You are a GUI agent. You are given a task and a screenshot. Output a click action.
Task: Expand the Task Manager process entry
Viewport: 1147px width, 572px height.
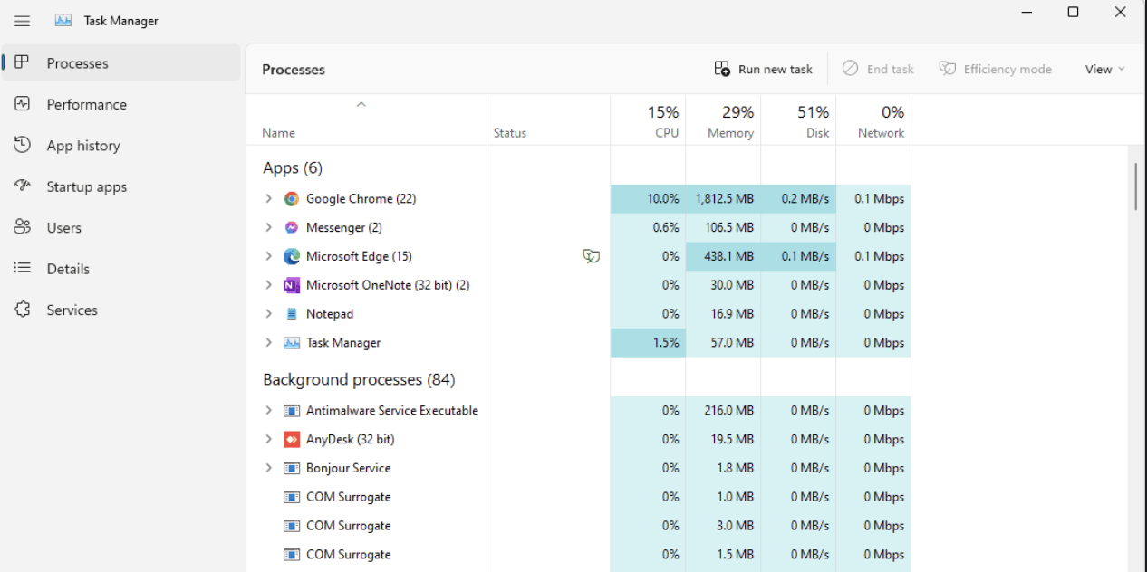(x=268, y=343)
